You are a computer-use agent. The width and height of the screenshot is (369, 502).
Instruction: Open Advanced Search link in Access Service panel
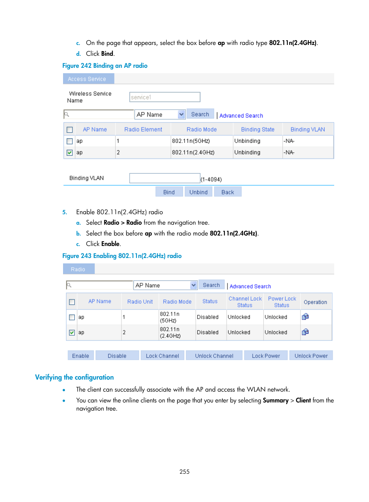point(241,115)
